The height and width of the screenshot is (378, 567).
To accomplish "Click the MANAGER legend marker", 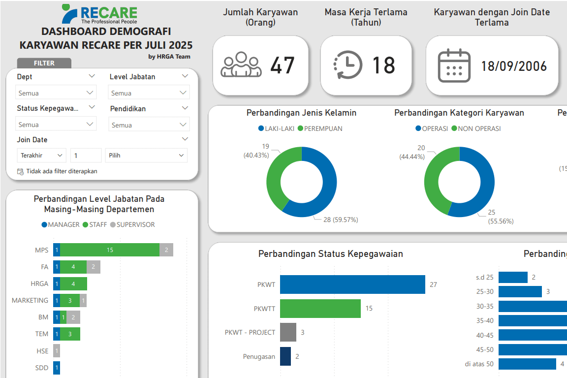I will click(44, 224).
